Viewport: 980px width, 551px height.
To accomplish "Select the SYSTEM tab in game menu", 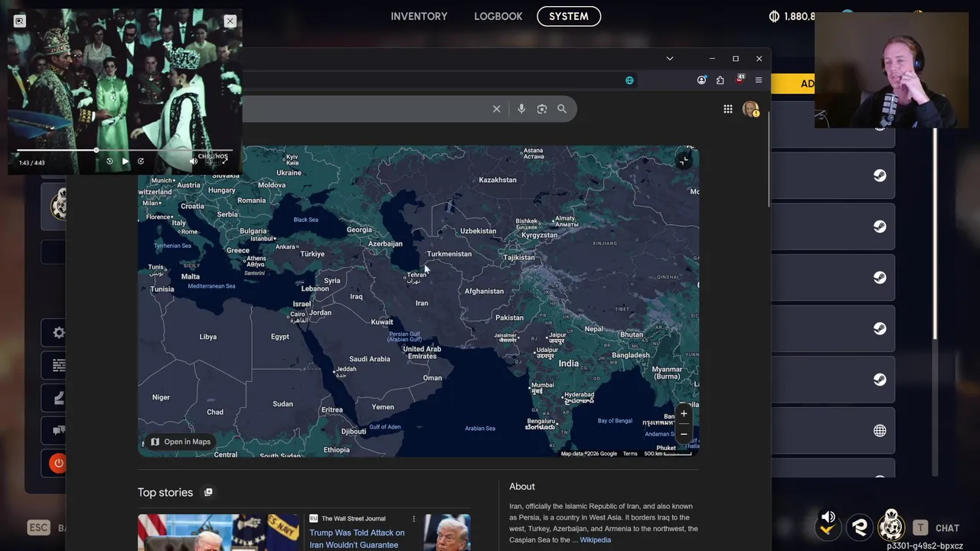I will [569, 16].
